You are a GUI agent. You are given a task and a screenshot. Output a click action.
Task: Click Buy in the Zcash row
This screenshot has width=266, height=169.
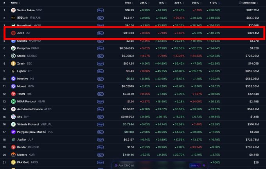pyautogui.click(x=101, y=63)
